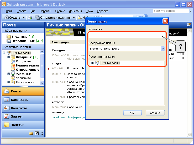Select Личные папки in dialog tree
Viewport: 194px width, 145px height.
coord(110,63)
